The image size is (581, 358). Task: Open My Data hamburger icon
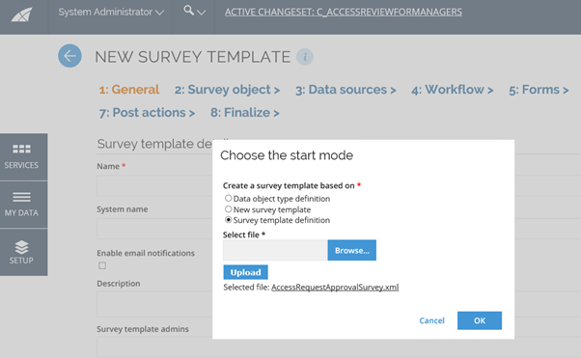[x=21, y=197]
